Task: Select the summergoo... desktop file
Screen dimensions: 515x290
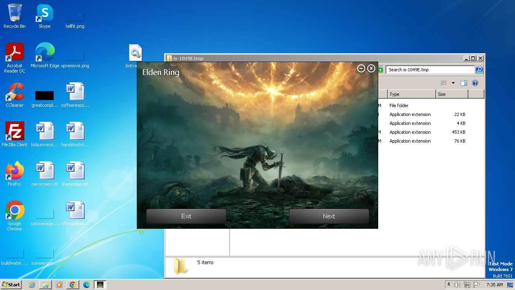Action: (x=45, y=256)
